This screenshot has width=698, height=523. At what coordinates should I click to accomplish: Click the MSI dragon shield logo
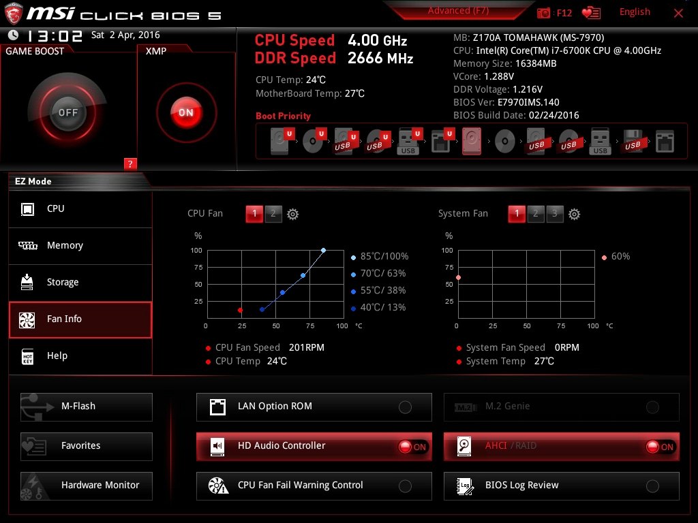[14, 14]
